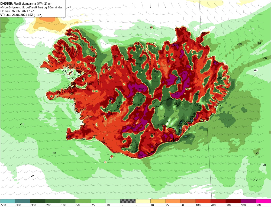Image resolution: width=271 pixels, height=207 pixels.
Task: Click the checkered gray legend swatch near zero
Action: [128, 201]
